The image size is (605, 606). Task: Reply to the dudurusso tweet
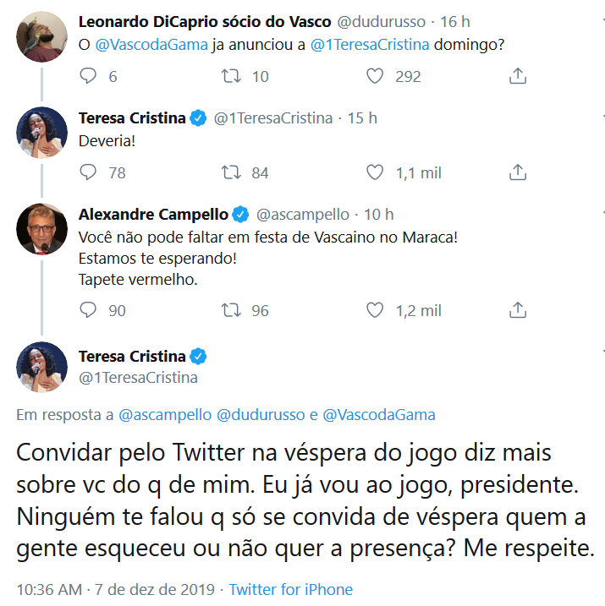click(x=89, y=76)
